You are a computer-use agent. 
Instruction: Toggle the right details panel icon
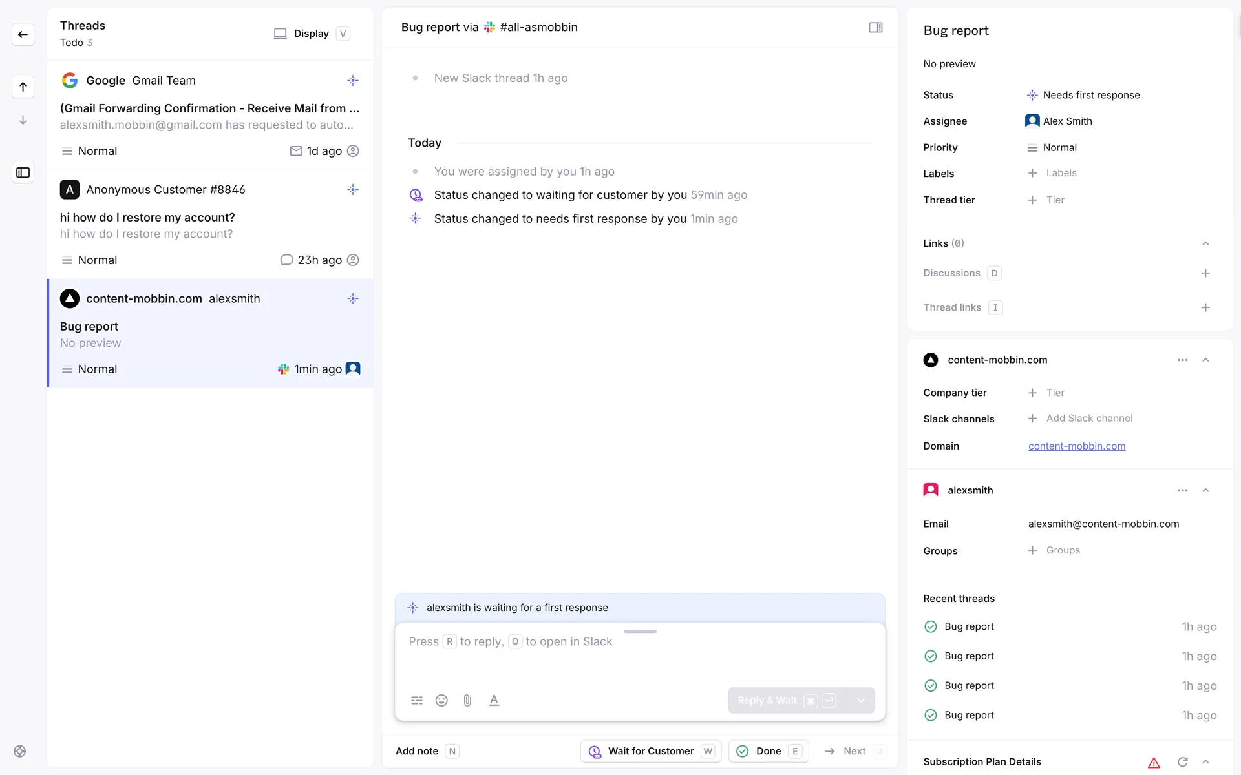click(875, 27)
